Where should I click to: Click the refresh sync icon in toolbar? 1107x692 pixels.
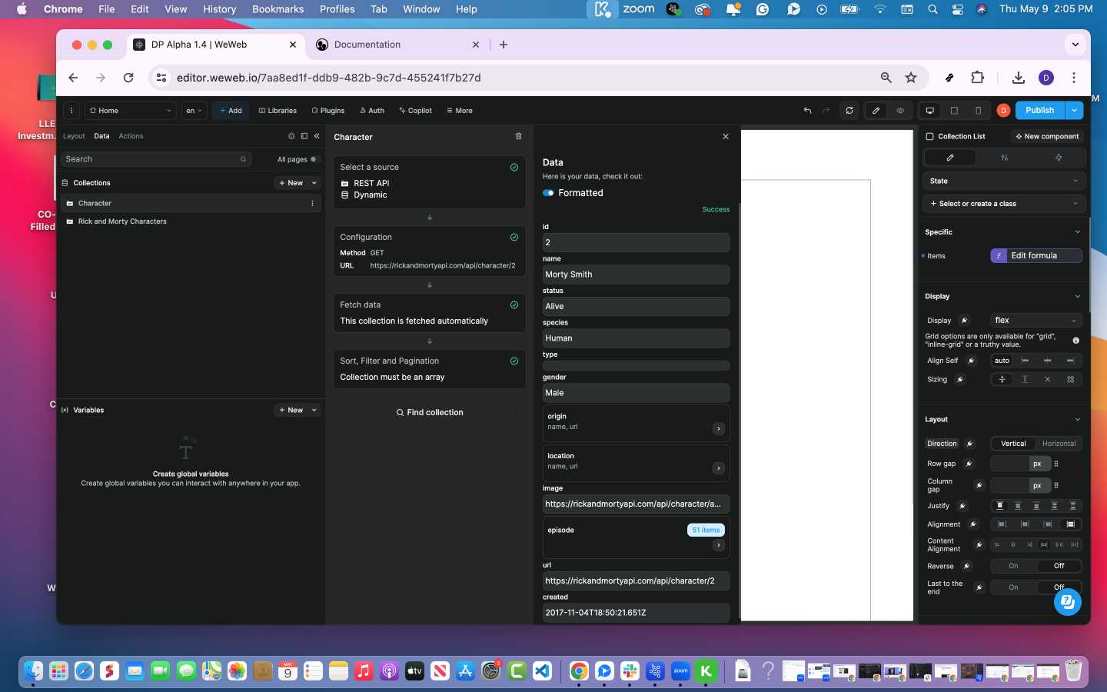849,111
